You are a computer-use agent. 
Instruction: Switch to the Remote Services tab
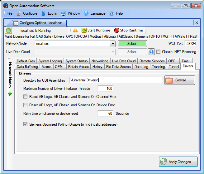[152, 61]
